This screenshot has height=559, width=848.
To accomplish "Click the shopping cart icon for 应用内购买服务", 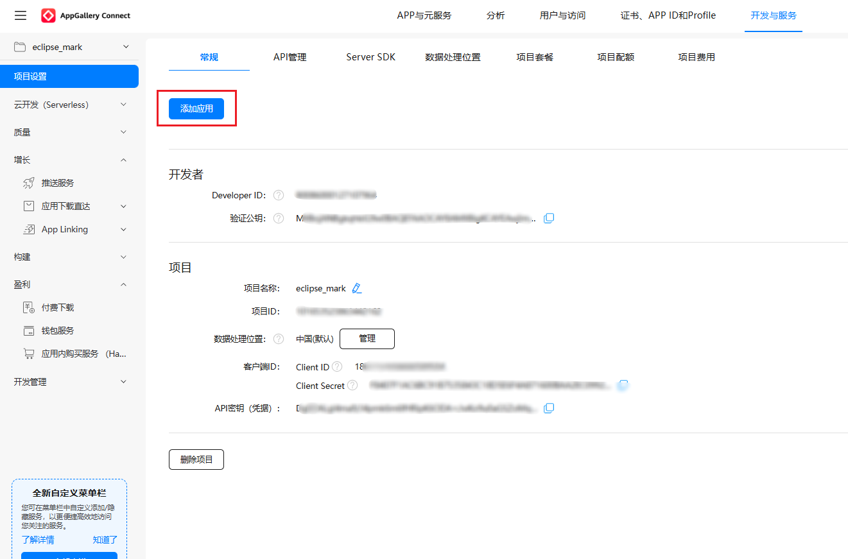I will (x=29, y=354).
